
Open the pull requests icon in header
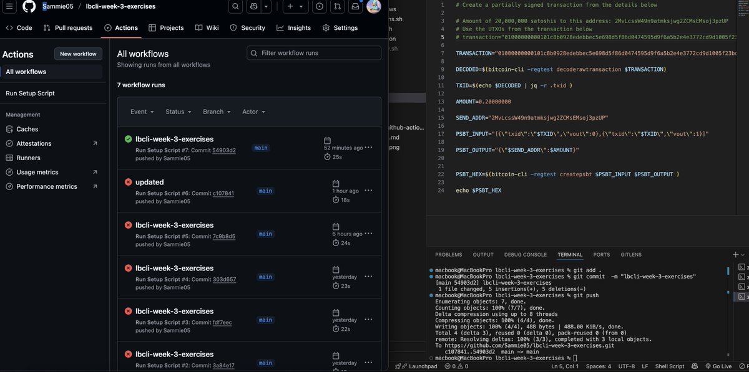coord(337,6)
